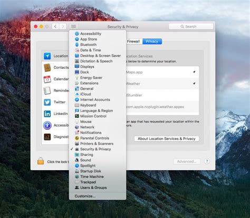Viewport: 250px width, 218px height.
Task: Click the Mission Control icon
Action: tap(77, 116)
